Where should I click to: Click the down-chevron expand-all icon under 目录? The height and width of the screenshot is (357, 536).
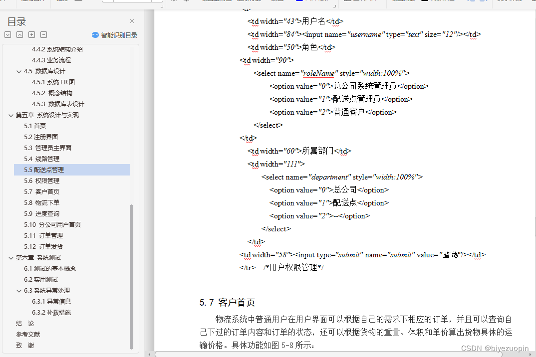(8, 35)
